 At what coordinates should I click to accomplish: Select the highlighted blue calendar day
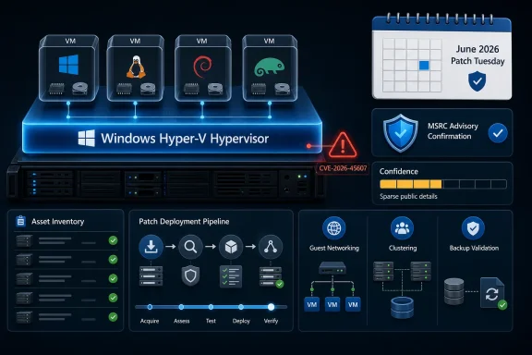(424, 66)
